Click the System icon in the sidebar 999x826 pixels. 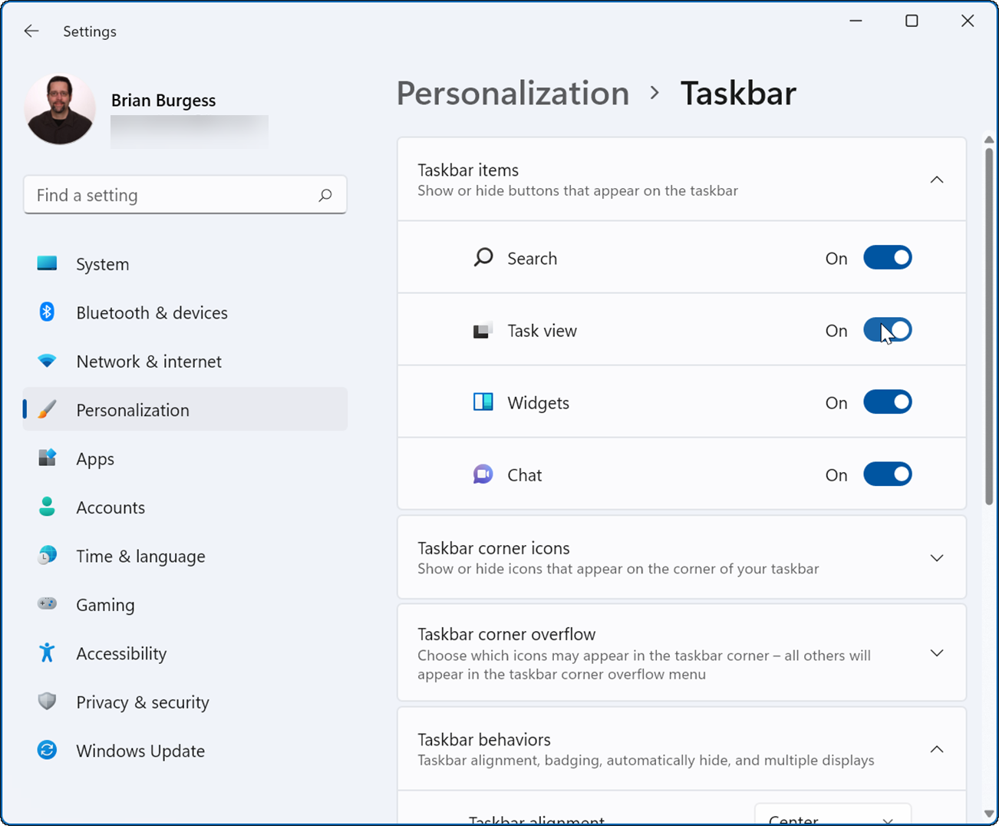tap(46, 263)
